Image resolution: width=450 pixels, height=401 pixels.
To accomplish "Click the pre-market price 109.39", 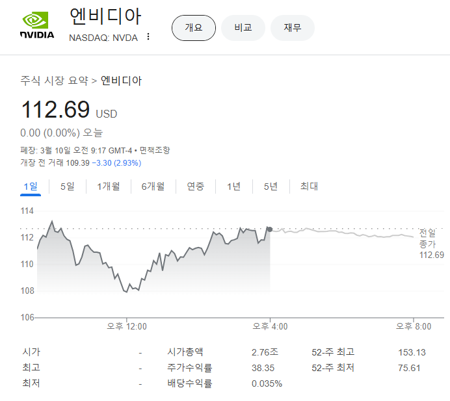I will click(78, 163).
